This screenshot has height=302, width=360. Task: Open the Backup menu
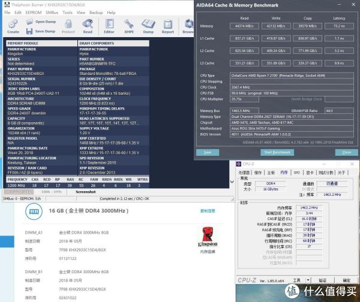96,13
